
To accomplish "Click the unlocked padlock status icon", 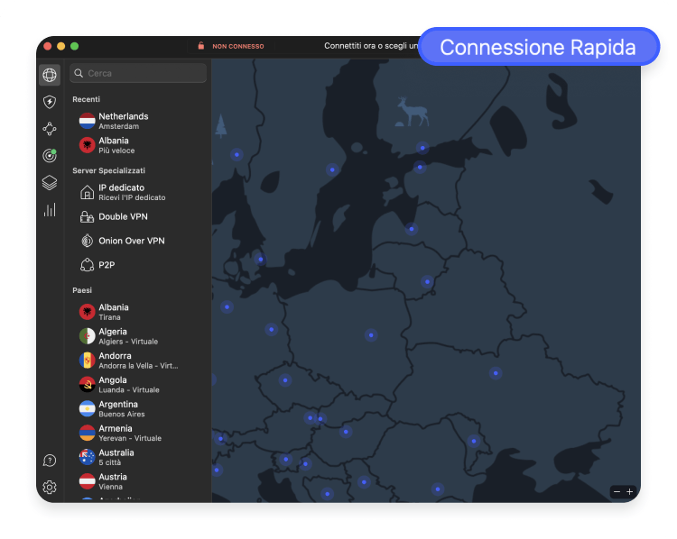I will pyautogui.click(x=200, y=46).
